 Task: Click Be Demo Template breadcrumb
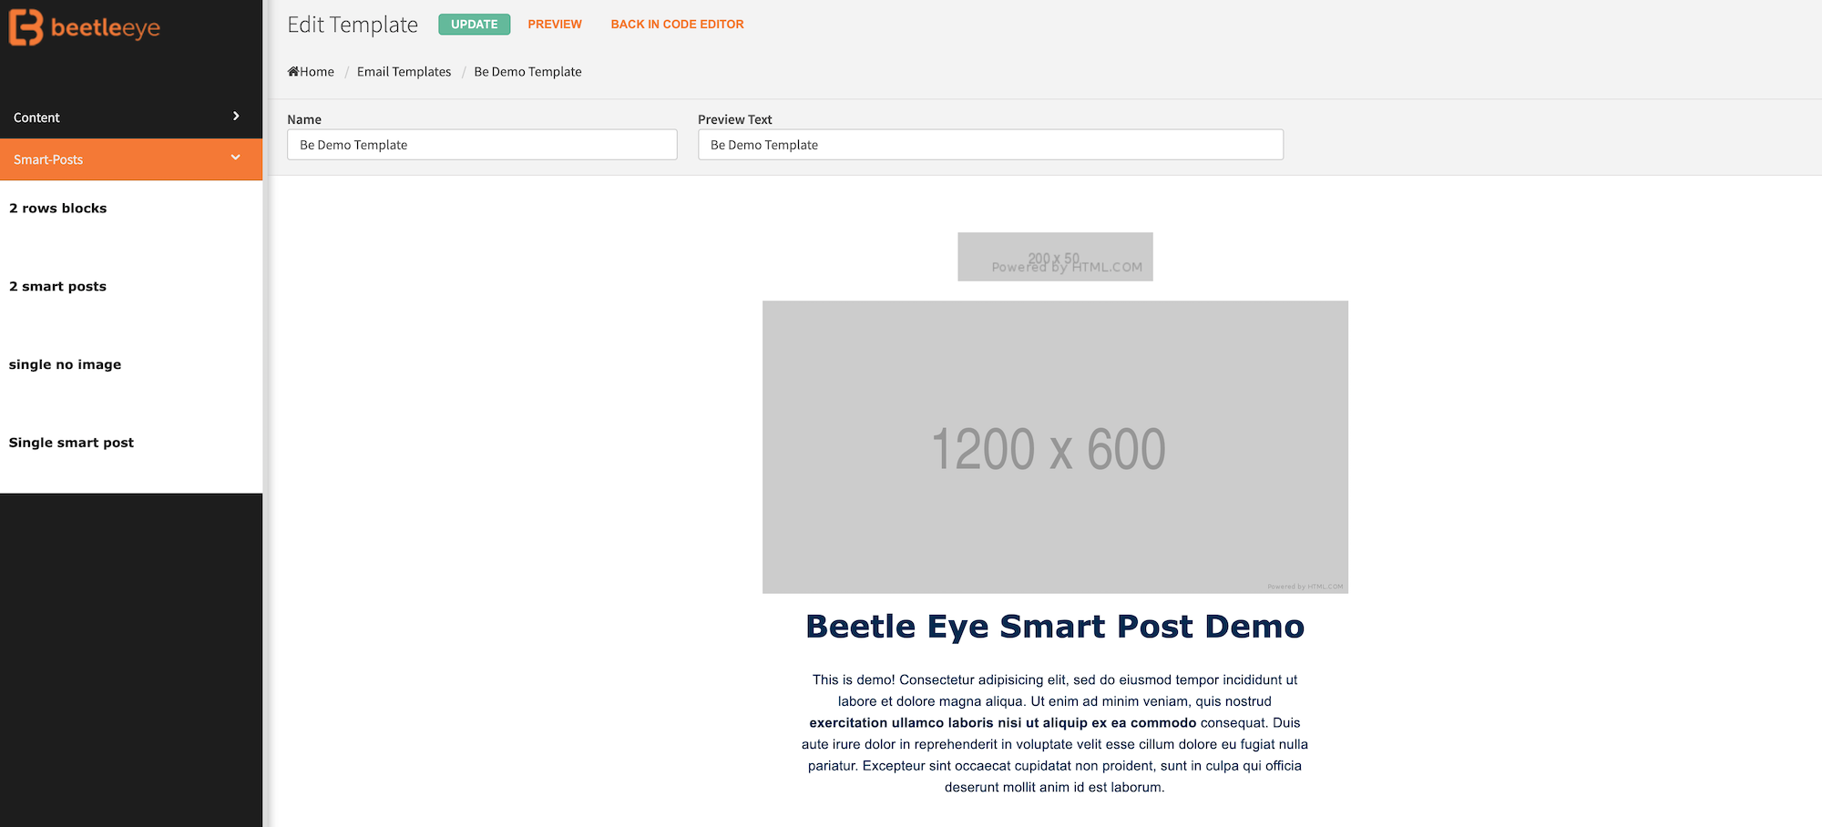(x=527, y=72)
